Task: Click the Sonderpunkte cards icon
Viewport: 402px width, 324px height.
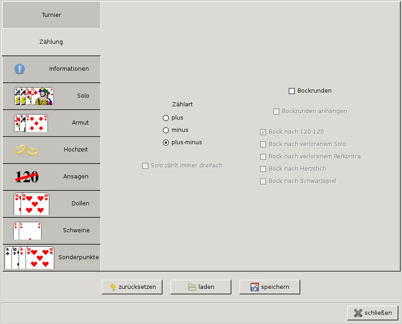Action: (x=29, y=257)
